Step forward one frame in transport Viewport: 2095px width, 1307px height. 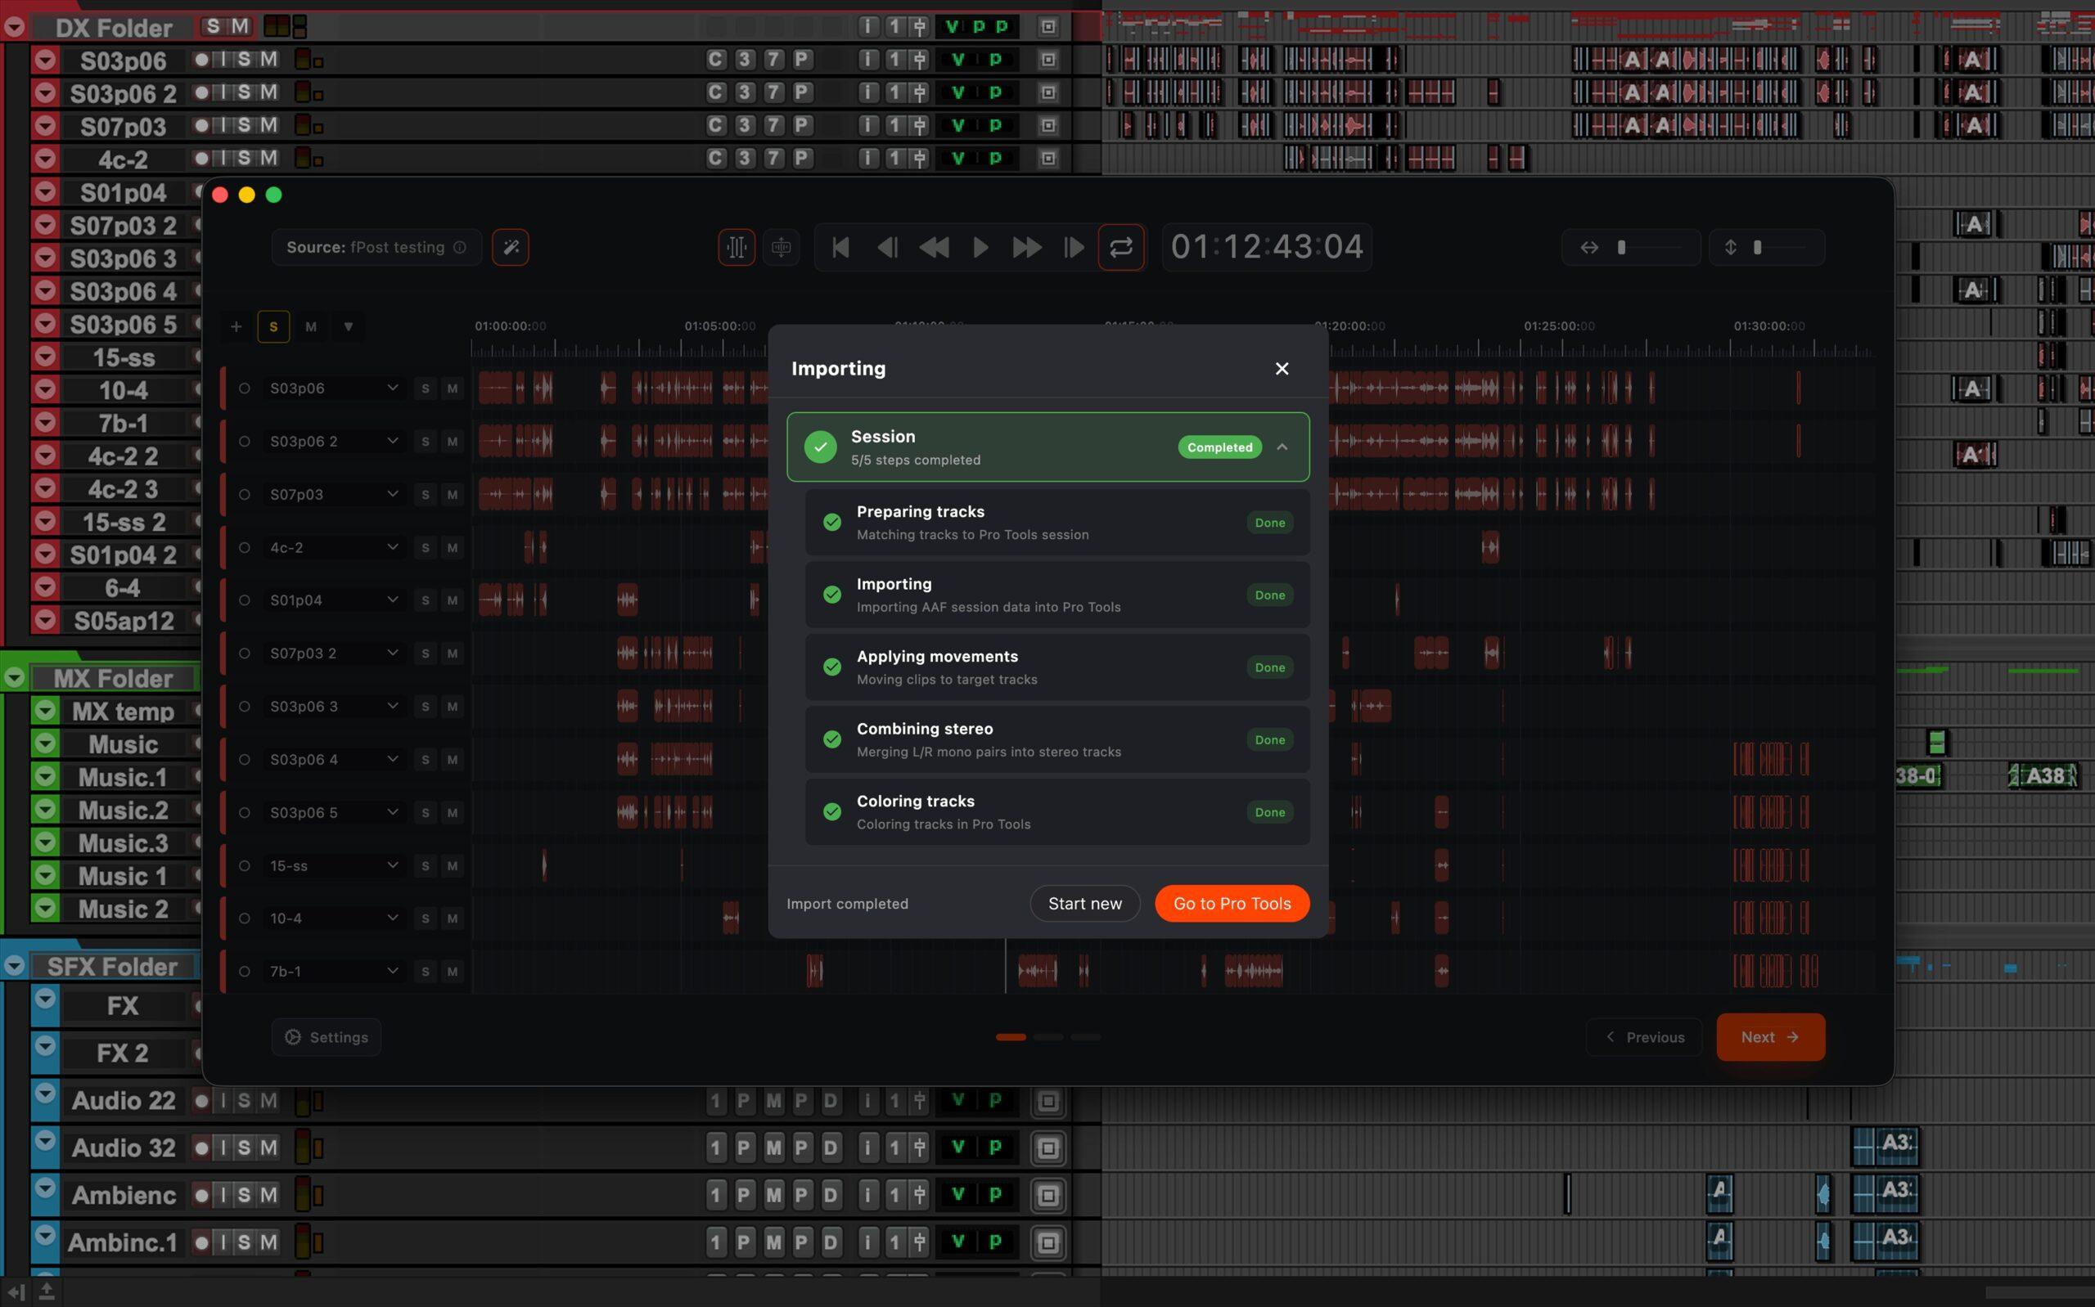point(1074,247)
